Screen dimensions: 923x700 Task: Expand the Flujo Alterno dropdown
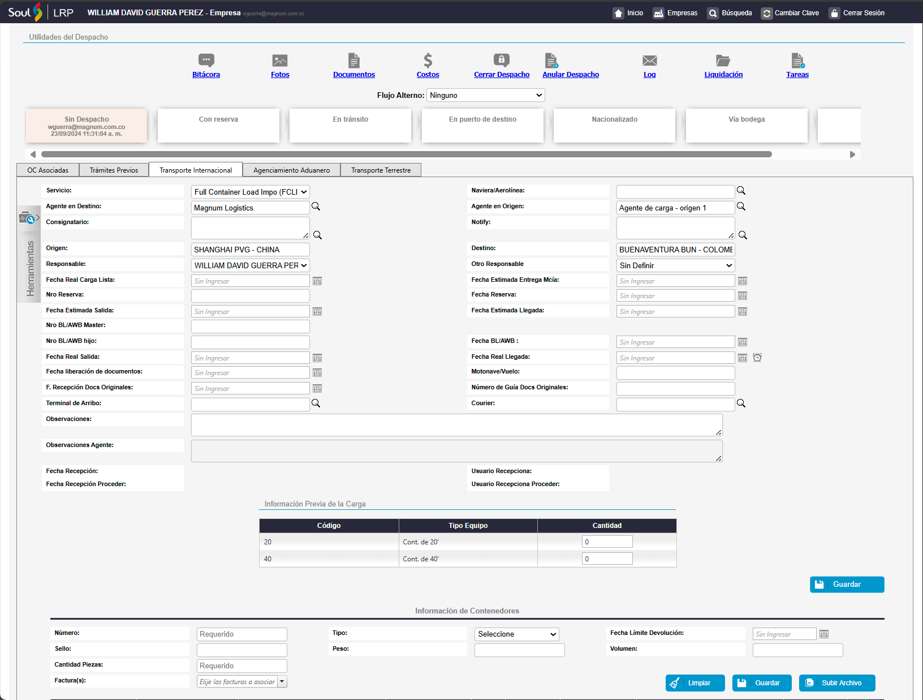pos(485,95)
